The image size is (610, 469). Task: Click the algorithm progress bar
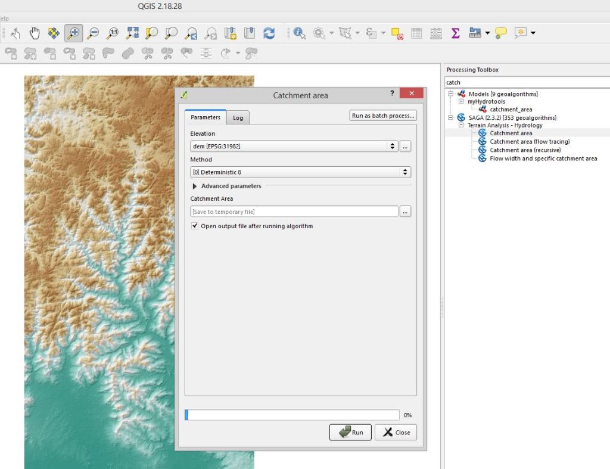point(292,415)
